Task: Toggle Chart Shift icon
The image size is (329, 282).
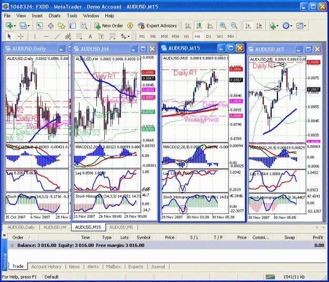Action: tap(259, 26)
